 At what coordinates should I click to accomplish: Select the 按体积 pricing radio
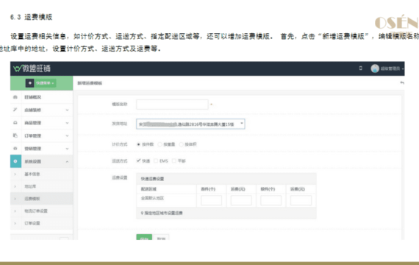pyautogui.click(x=181, y=144)
